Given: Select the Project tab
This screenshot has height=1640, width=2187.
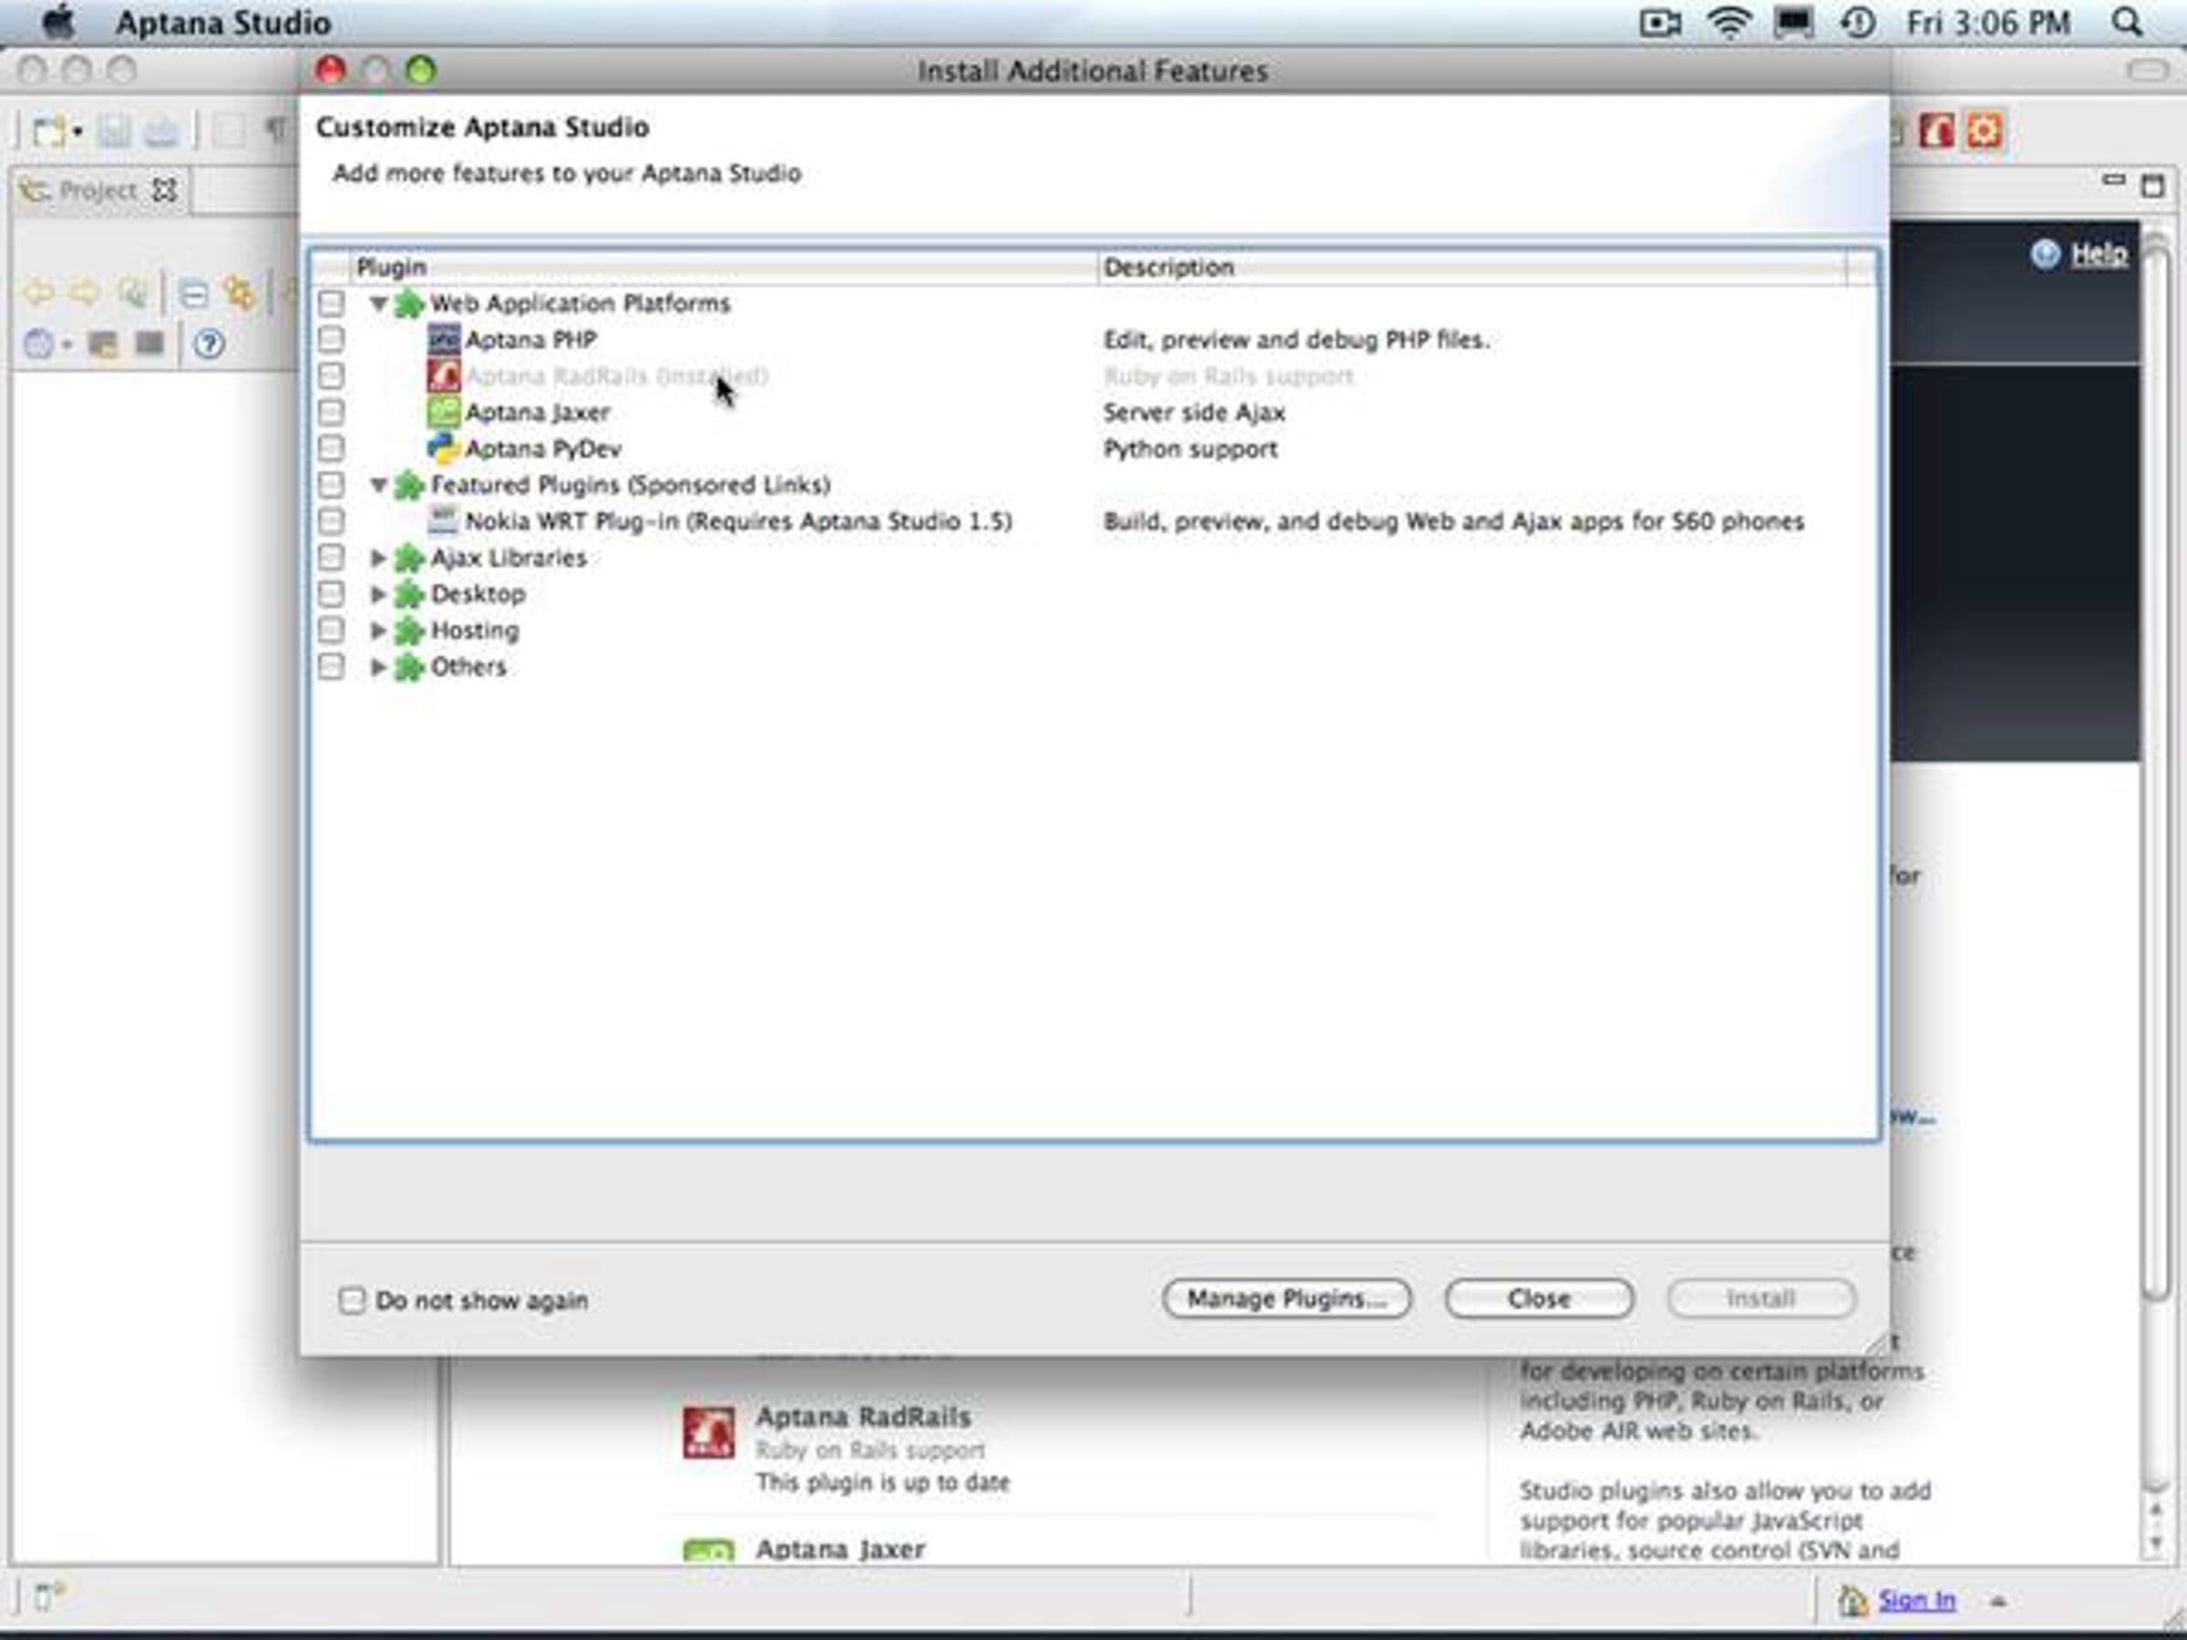Looking at the screenshot, I should pyautogui.click(x=98, y=190).
